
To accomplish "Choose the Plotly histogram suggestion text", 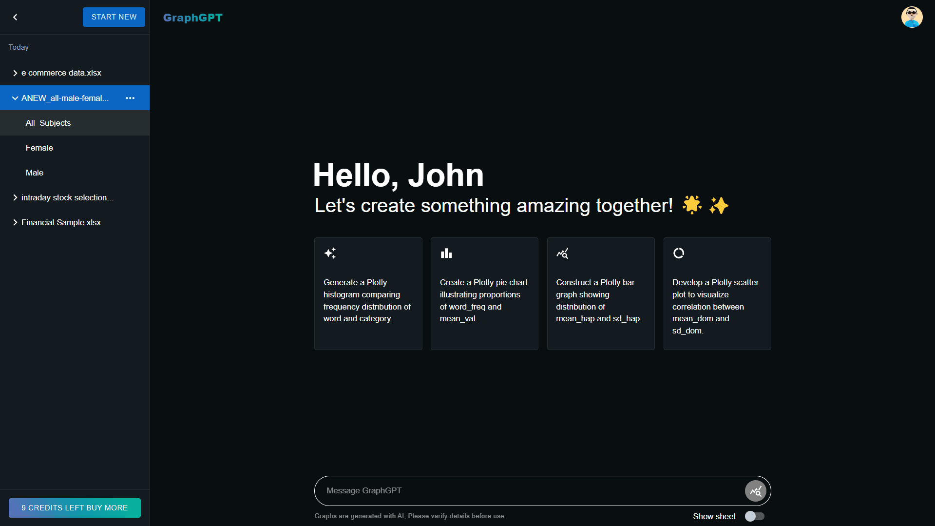I will pos(367,300).
